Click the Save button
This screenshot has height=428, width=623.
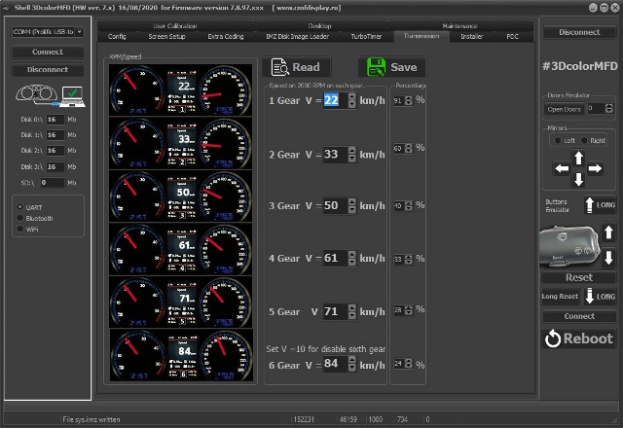pyautogui.click(x=391, y=67)
